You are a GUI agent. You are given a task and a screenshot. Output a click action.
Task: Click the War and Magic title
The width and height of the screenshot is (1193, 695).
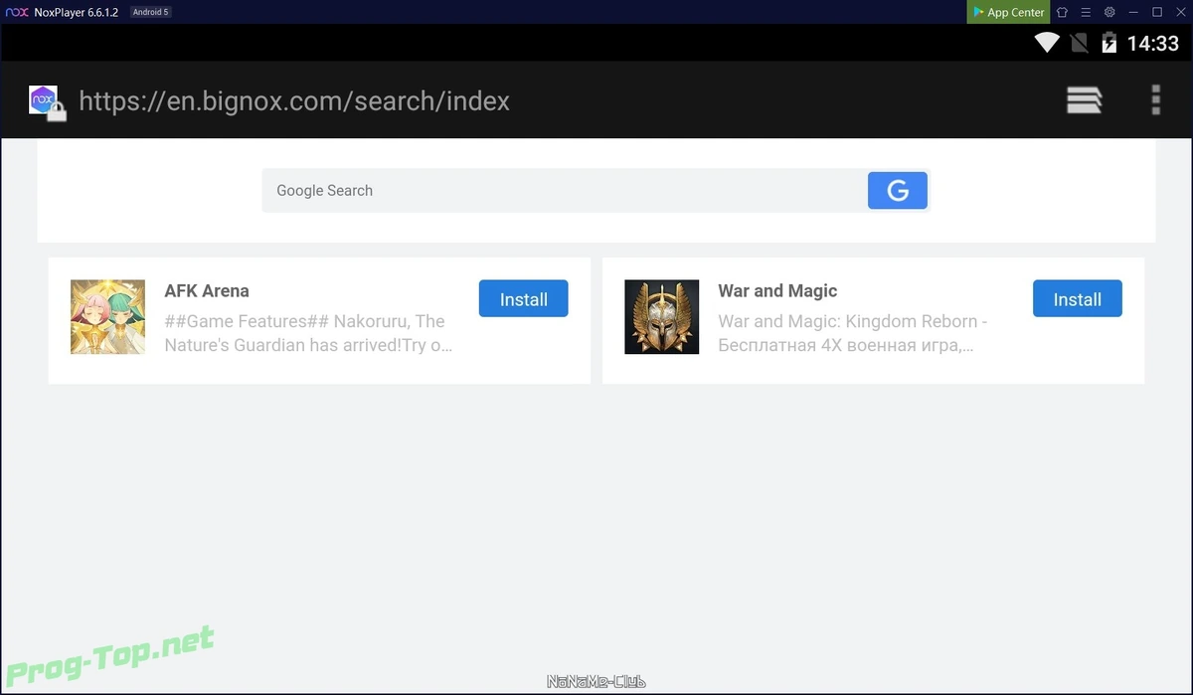(x=777, y=290)
